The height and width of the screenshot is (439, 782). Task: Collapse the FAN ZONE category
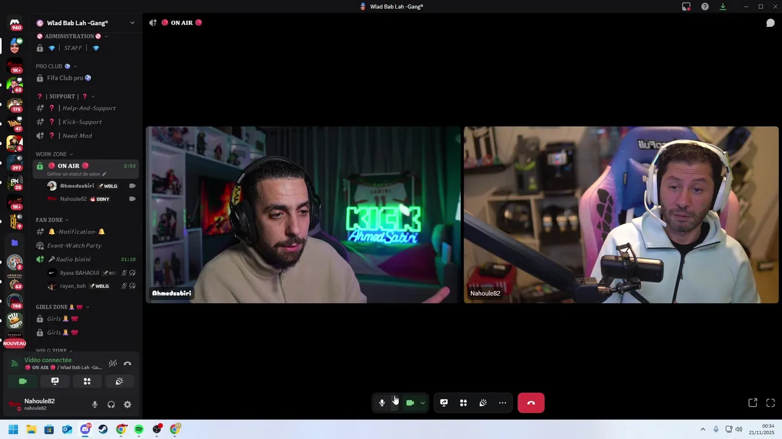[x=52, y=220]
